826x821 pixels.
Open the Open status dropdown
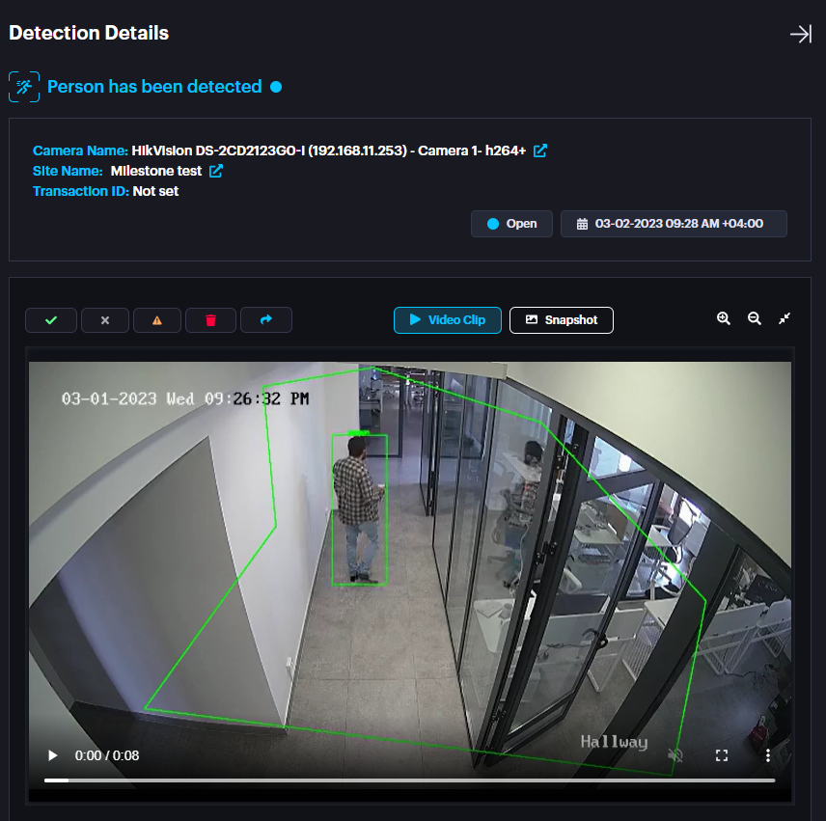pyautogui.click(x=511, y=224)
